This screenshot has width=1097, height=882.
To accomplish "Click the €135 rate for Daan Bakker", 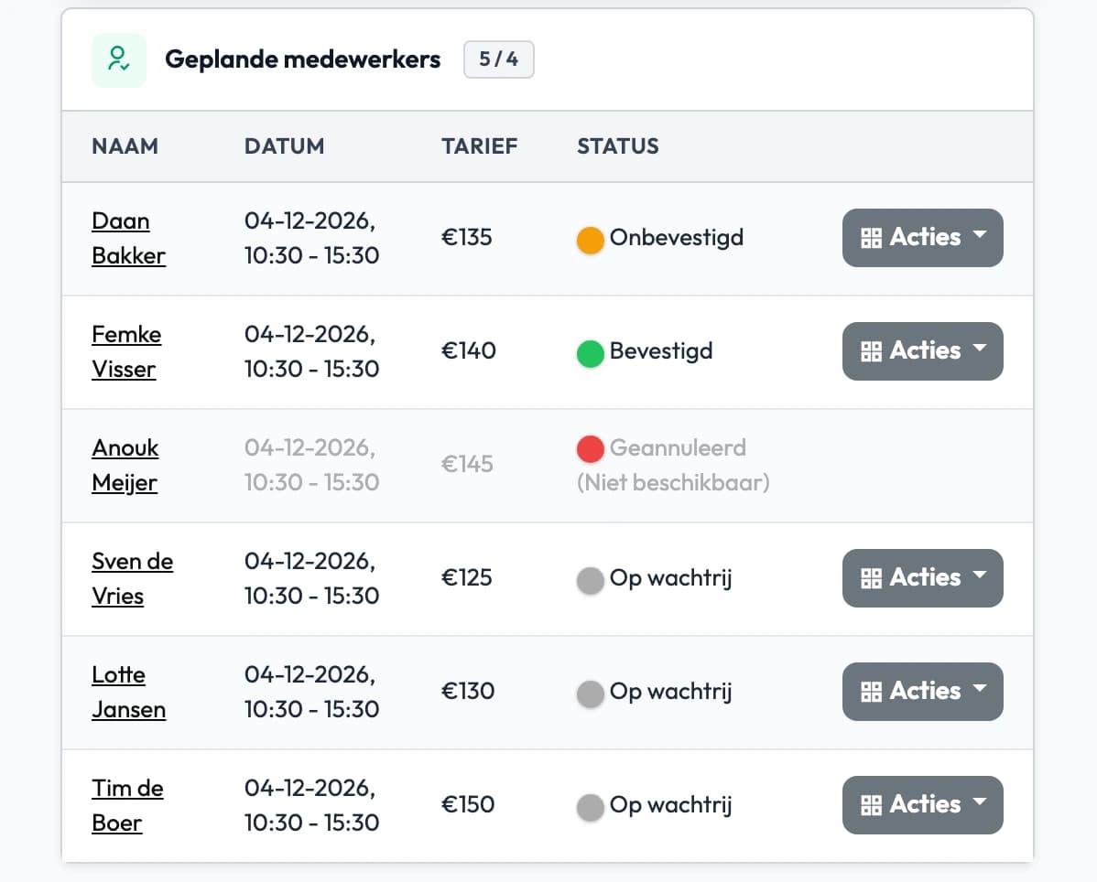I will (x=467, y=238).
